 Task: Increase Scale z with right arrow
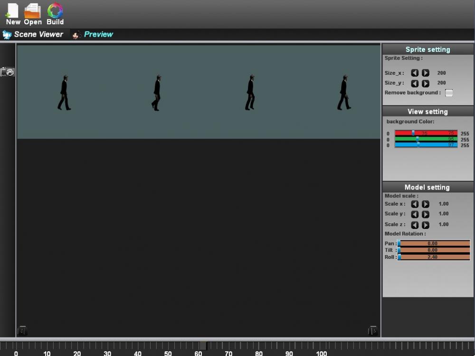pos(426,225)
